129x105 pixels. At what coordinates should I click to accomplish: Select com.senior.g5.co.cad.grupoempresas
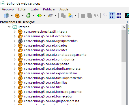pyautogui.click(x=51, y=101)
